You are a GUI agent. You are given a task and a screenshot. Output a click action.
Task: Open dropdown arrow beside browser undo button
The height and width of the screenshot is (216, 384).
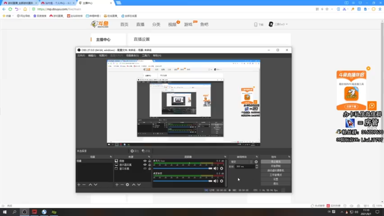point(20,9)
